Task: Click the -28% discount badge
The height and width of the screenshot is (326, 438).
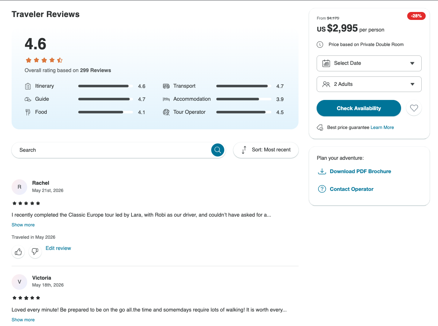Action: pos(416,16)
